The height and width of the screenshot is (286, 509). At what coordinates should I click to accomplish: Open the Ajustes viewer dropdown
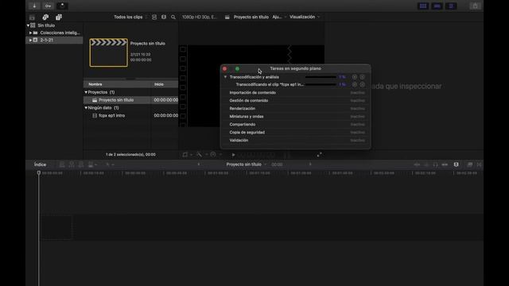(279, 17)
